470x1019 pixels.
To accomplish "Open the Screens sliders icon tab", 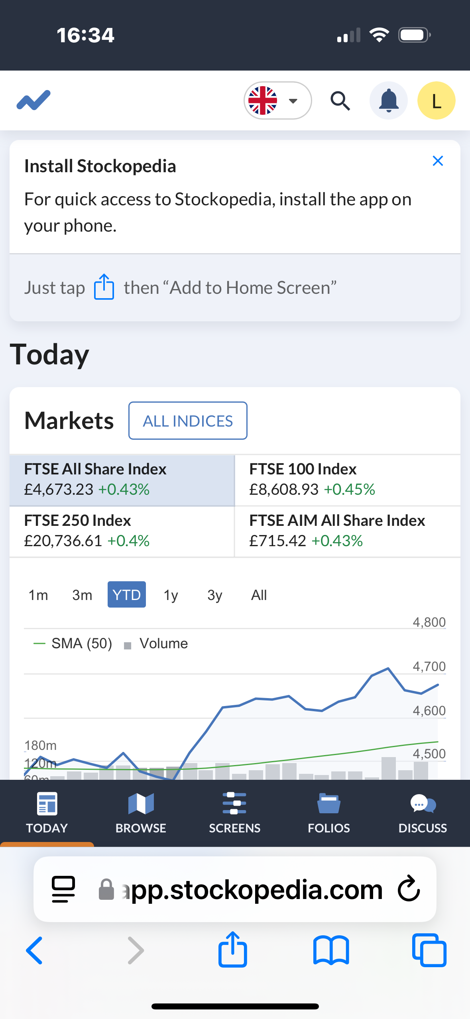I will coord(234,812).
